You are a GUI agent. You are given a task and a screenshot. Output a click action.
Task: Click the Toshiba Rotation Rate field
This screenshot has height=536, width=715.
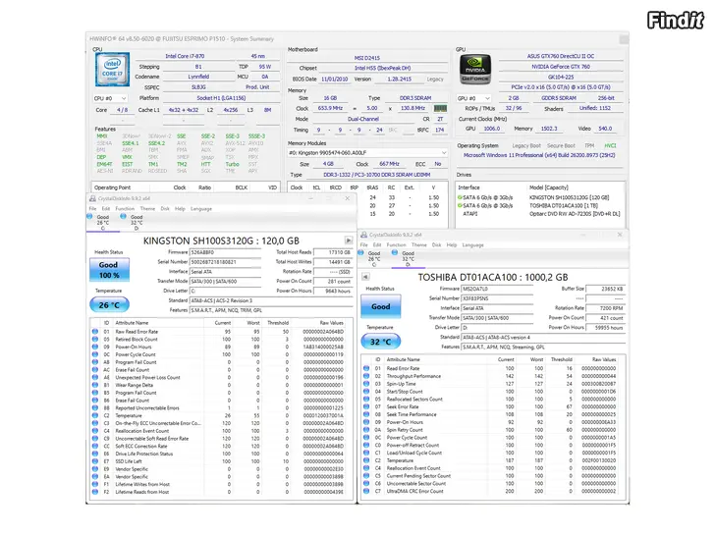606,308
